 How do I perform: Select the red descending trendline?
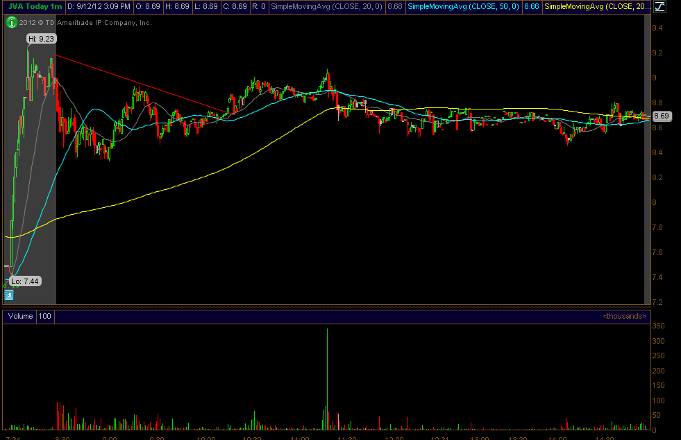click(139, 82)
